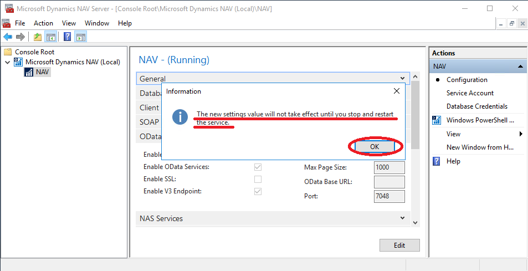Viewport: 528px width, 271px height.
Task: Click the settings pane vertical scrollbar thumb
Action: [x=415, y=115]
